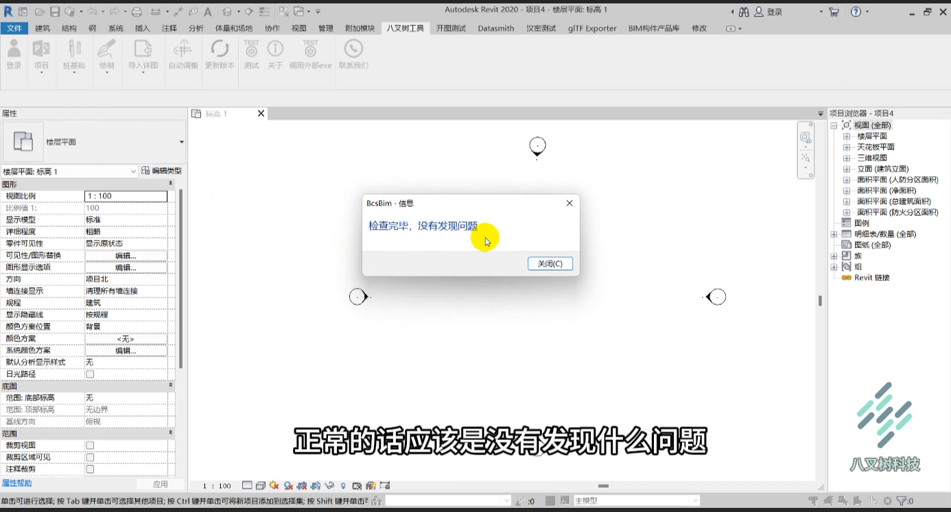Expand the 立面 (建筑立面) tree node
Image resolution: width=951 pixels, height=512 pixels.
[x=847, y=169]
